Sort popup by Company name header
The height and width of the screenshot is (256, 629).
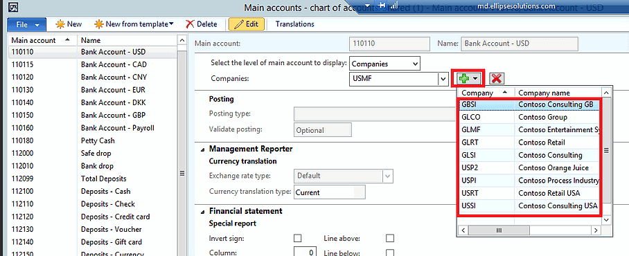(558, 93)
